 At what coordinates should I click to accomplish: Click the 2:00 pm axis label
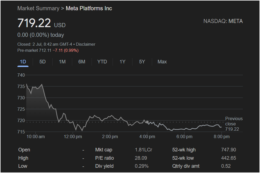(110, 137)
